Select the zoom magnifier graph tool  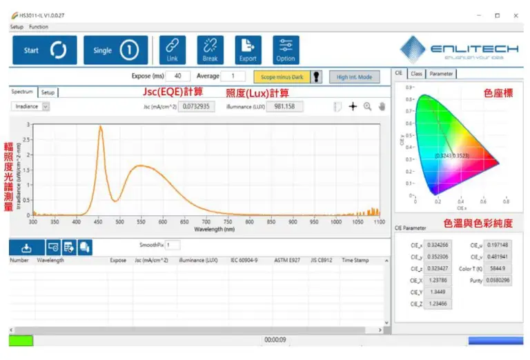[x=367, y=106]
